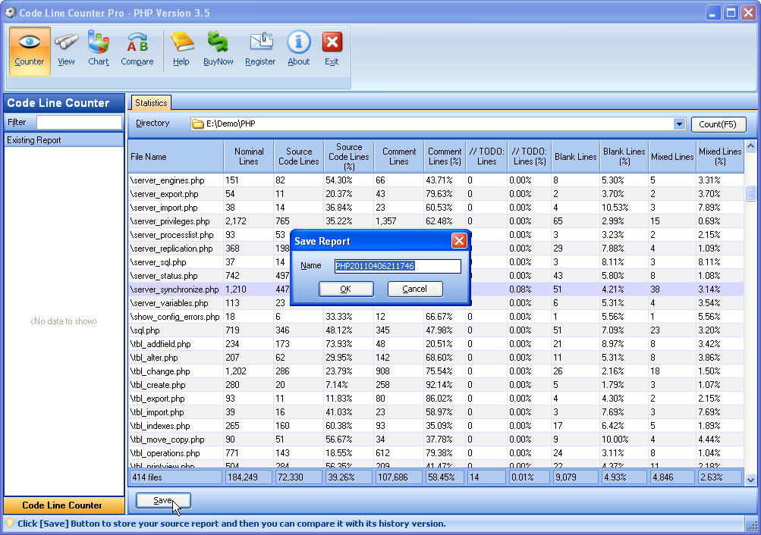Image resolution: width=761 pixels, height=535 pixels.
Task: Select the \tbl_change.php row
Action: [x=436, y=371]
